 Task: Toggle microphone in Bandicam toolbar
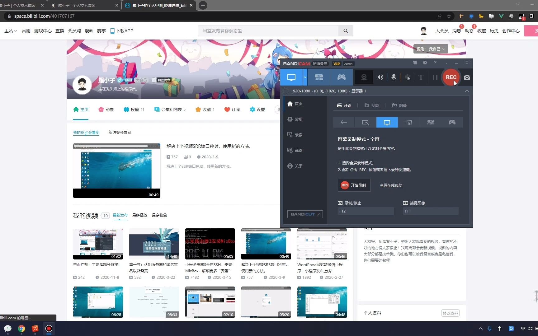pyautogui.click(x=394, y=77)
